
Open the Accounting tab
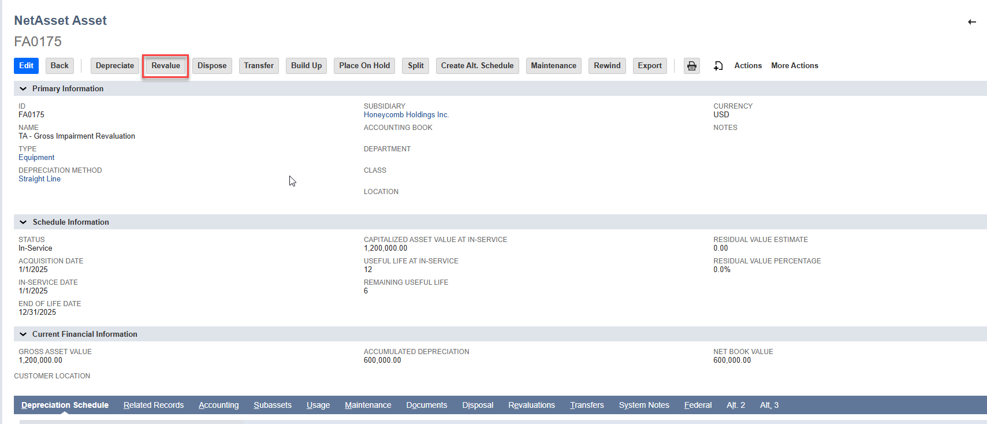pyautogui.click(x=218, y=405)
